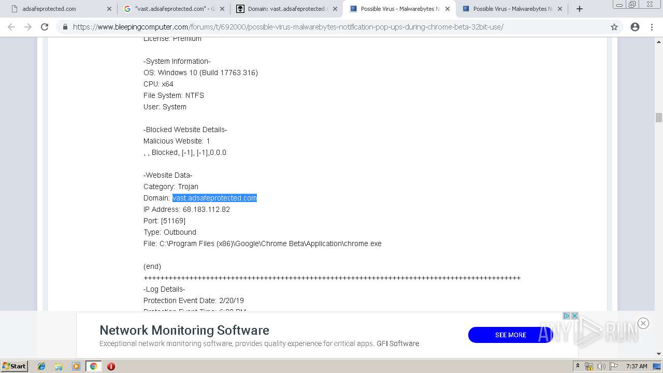Open a new tab with plus button
The height and width of the screenshot is (373, 663).
[x=580, y=9]
